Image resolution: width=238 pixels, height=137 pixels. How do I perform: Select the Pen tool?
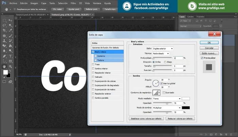click(4, 56)
